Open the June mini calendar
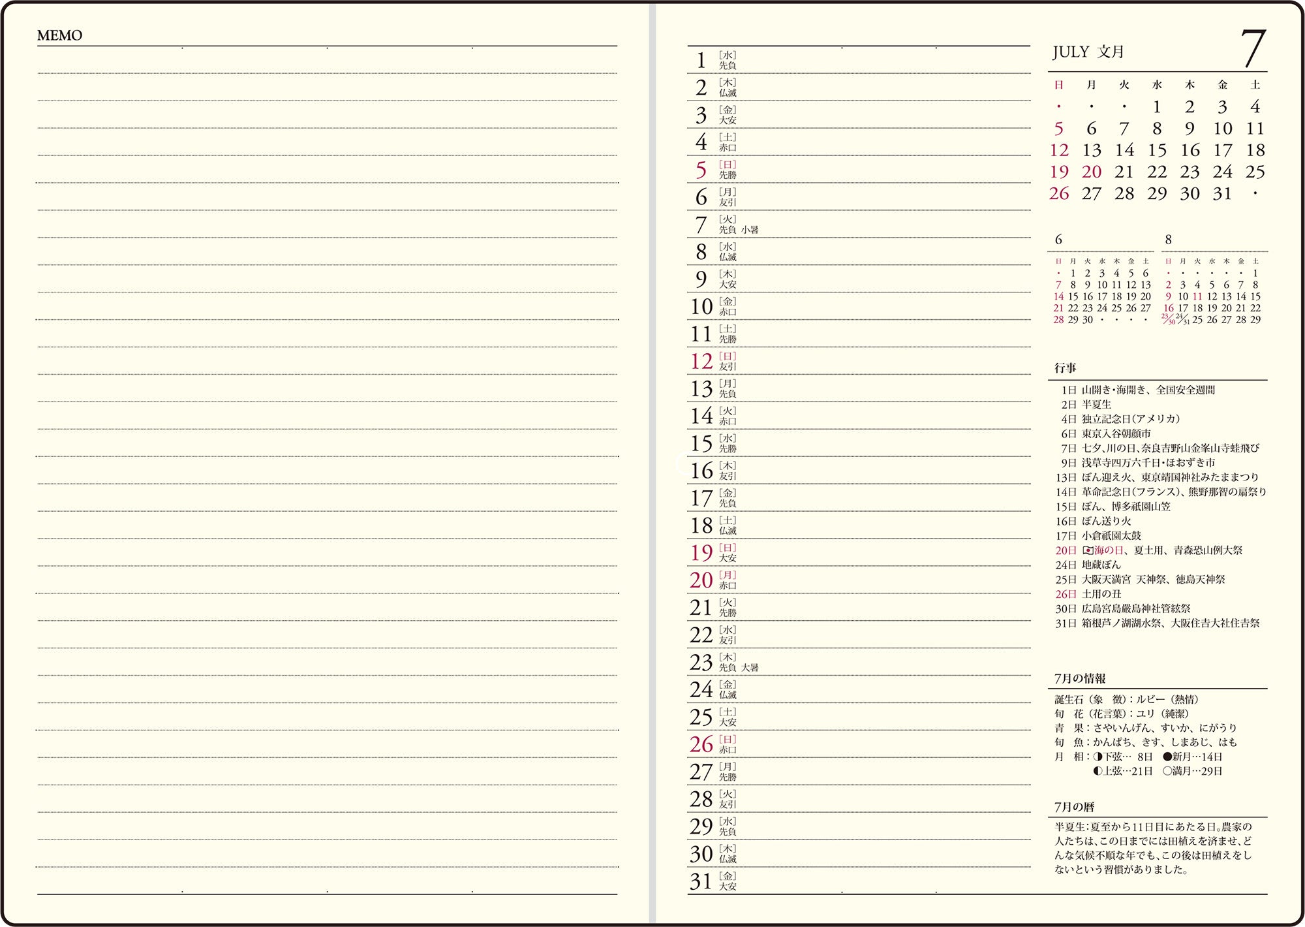Screen dimensions: 1305x927 tap(1101, 281)
